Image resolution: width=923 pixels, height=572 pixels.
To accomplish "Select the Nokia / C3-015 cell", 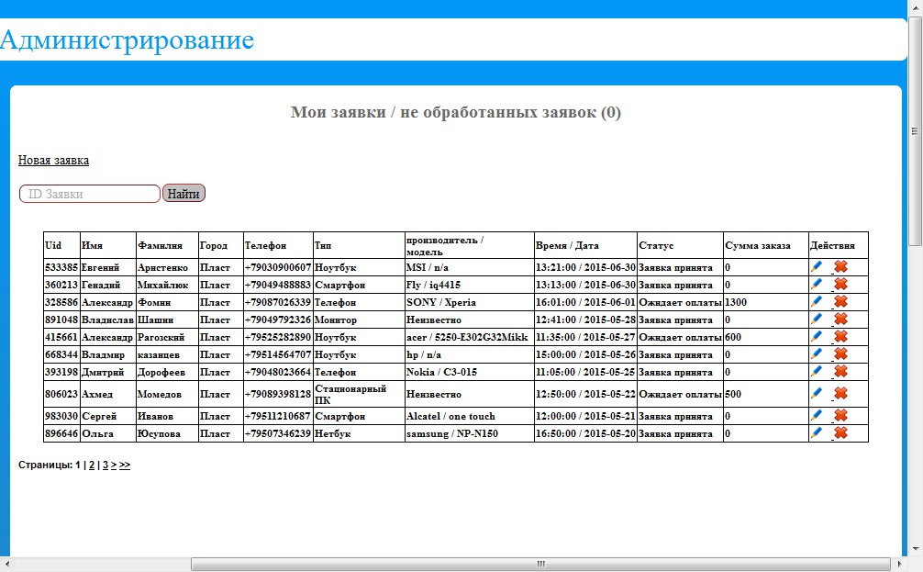I will point(469,372).
